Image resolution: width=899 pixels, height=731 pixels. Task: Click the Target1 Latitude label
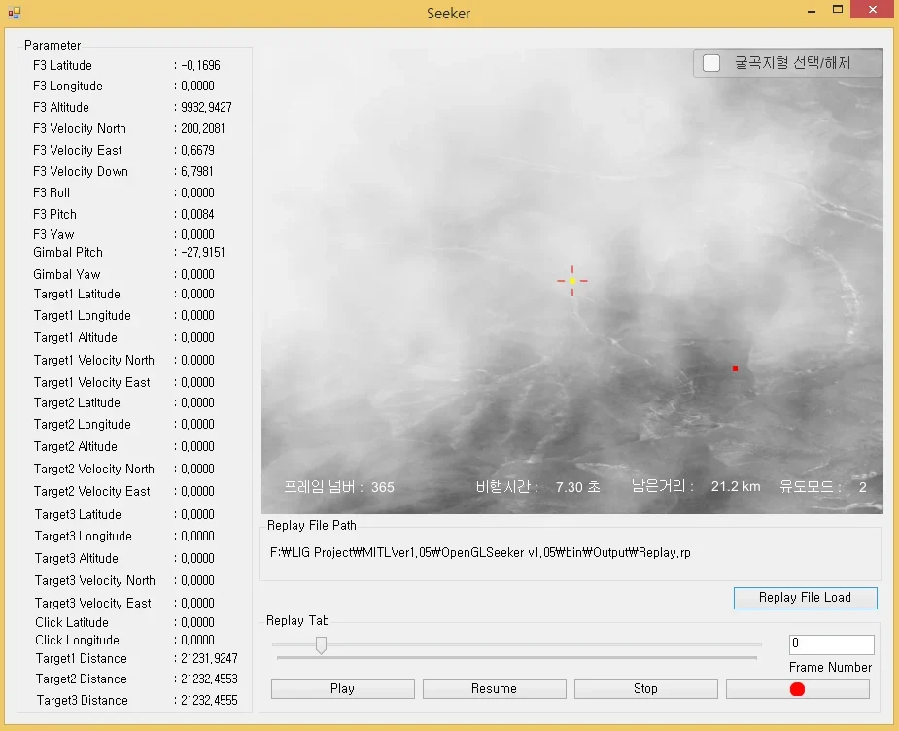[x=77, y=294]
